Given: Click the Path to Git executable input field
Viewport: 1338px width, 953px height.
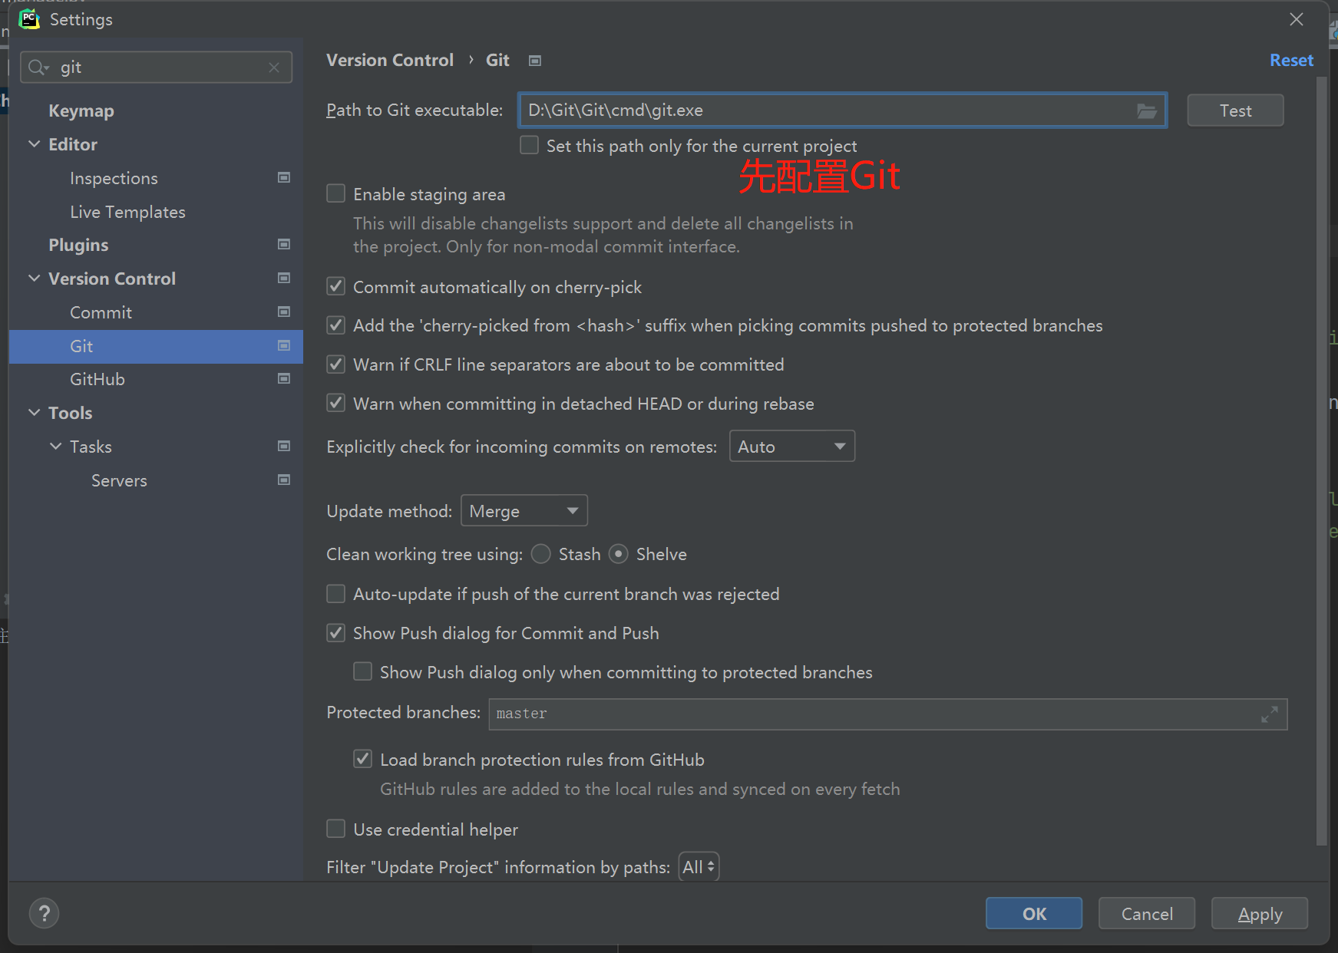Looking at the screenshot, I should [x=825, y=110].
